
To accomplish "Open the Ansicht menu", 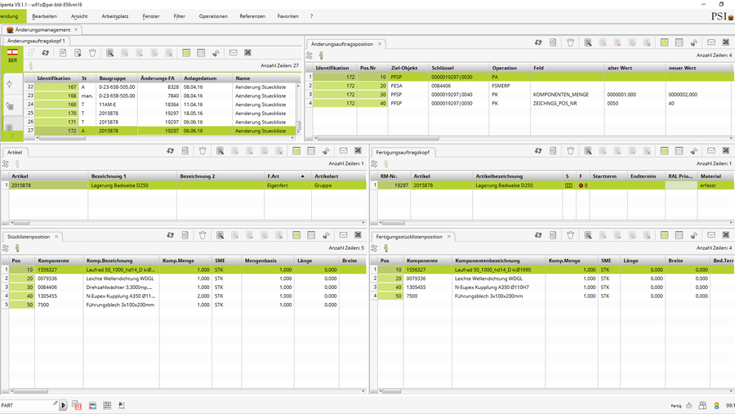I will pos(79,16).
